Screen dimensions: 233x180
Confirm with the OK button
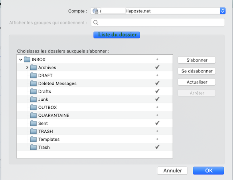[x=209, y=171]
